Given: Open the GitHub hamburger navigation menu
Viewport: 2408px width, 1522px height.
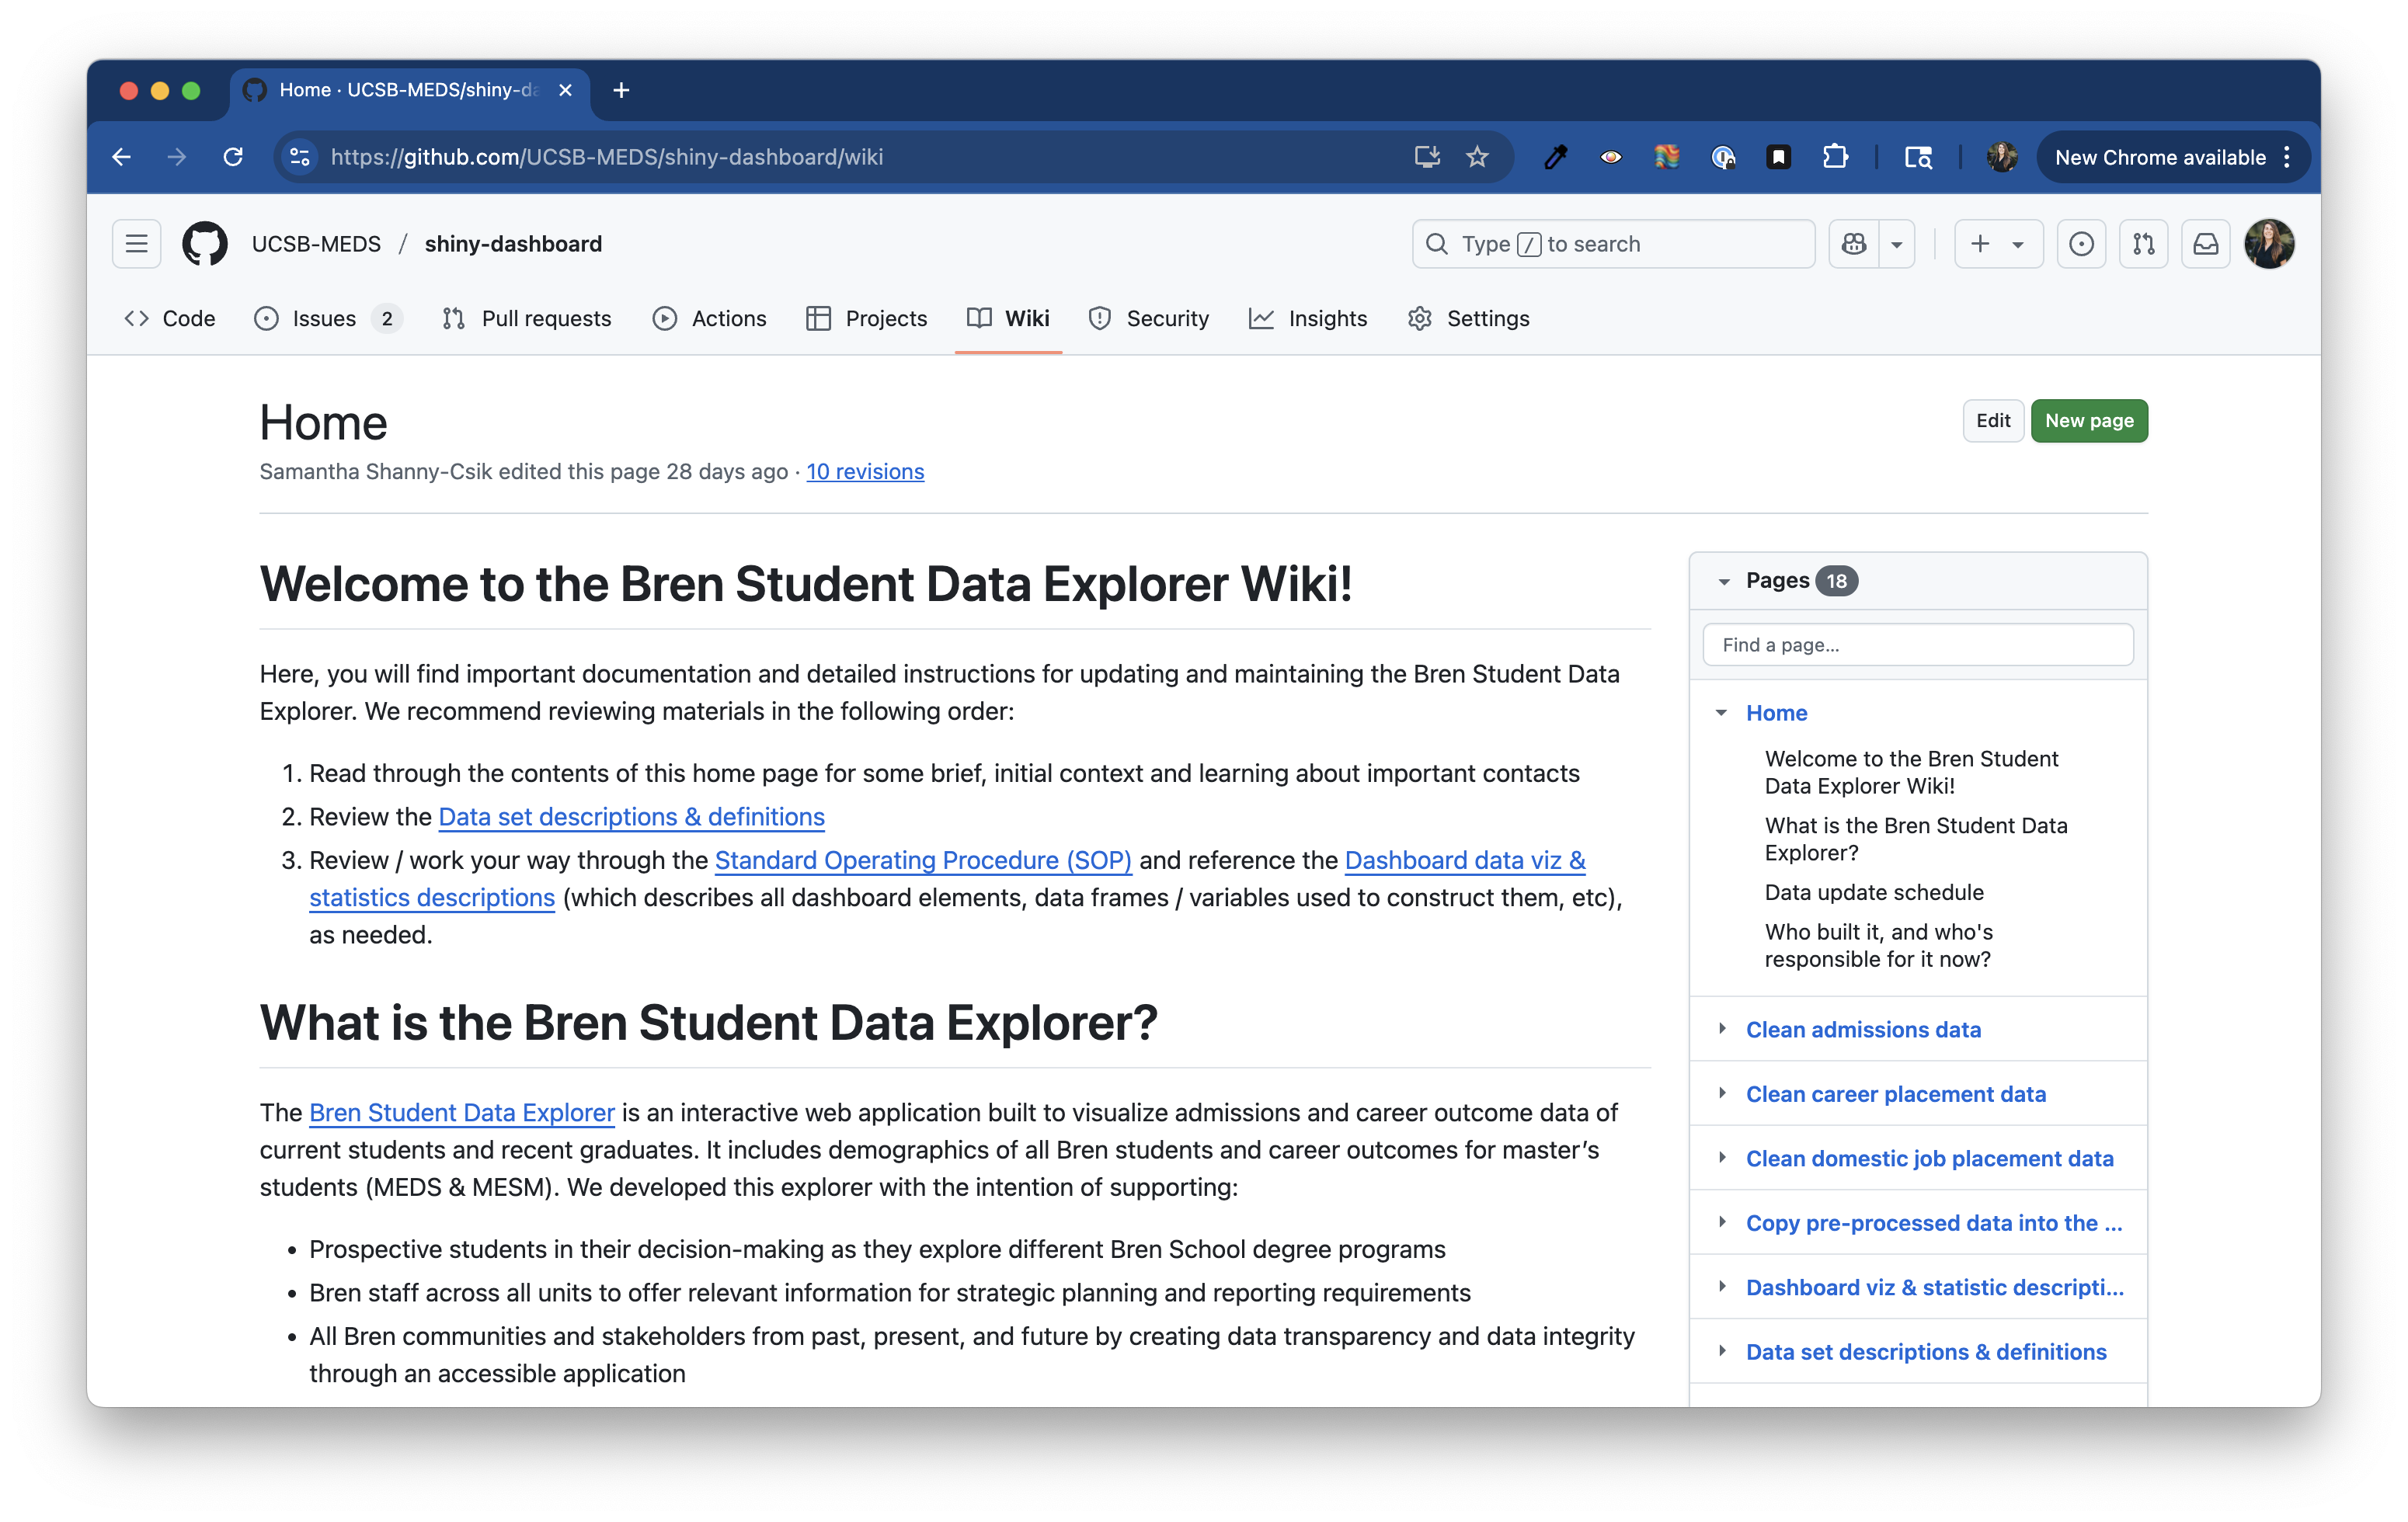Looking at the screenshot, I should click(136, 244).
